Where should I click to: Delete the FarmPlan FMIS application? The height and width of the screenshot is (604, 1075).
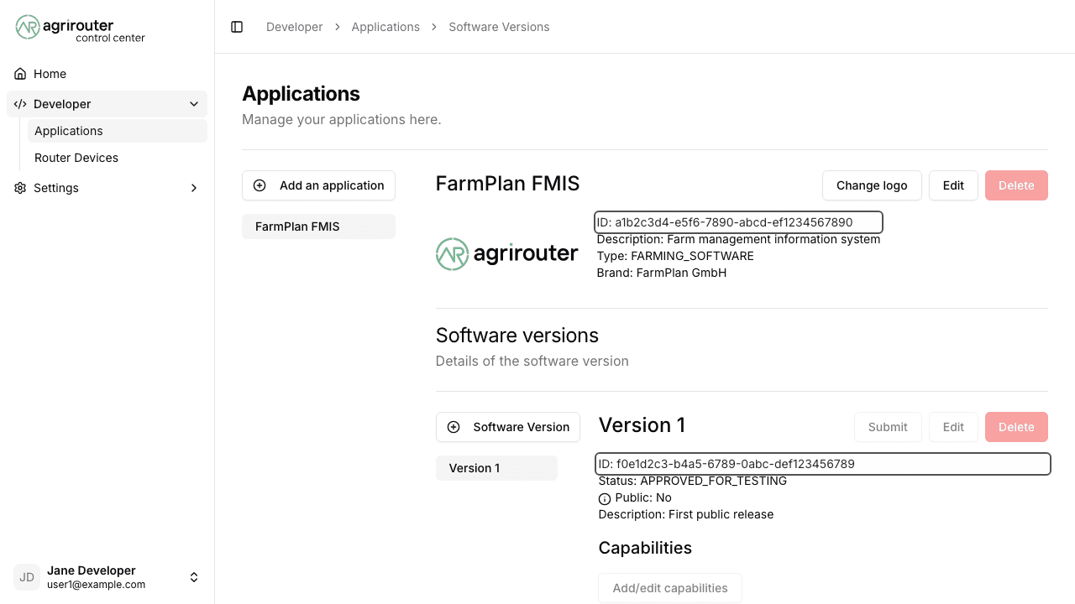point(1016,185)
